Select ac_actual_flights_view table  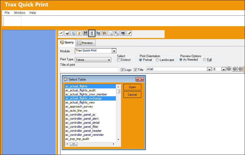90,102
